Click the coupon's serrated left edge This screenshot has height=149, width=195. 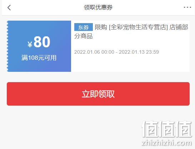tap(7, 46)
